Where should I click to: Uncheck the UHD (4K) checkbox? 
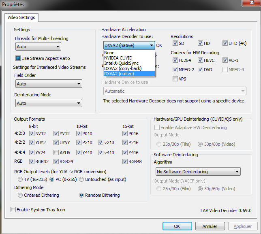[225, 43]
